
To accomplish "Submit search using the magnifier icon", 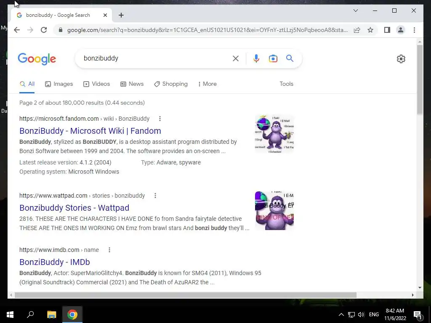I will 290,58.
